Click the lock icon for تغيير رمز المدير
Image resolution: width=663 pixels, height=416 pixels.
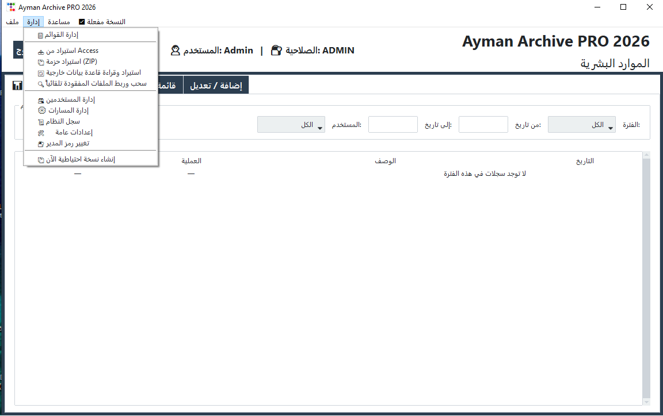41,144
